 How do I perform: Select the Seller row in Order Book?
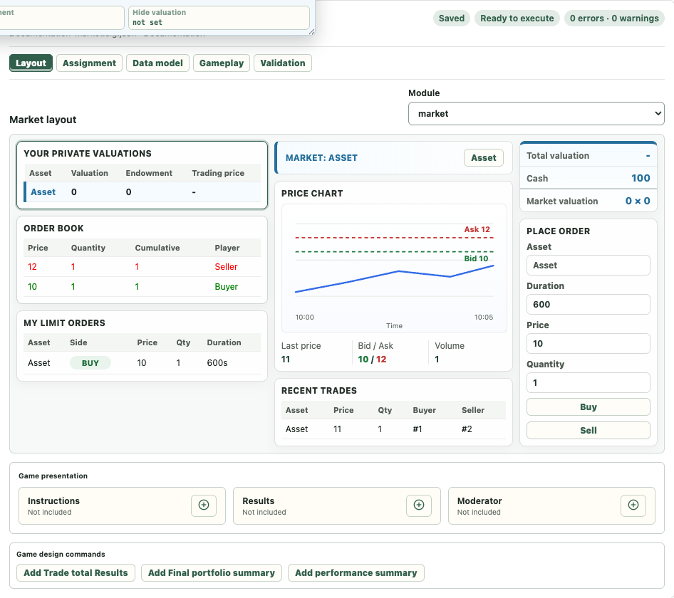point(142,267)
